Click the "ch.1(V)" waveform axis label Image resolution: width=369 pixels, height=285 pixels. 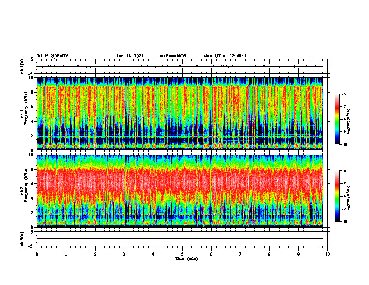coord(22,66)
